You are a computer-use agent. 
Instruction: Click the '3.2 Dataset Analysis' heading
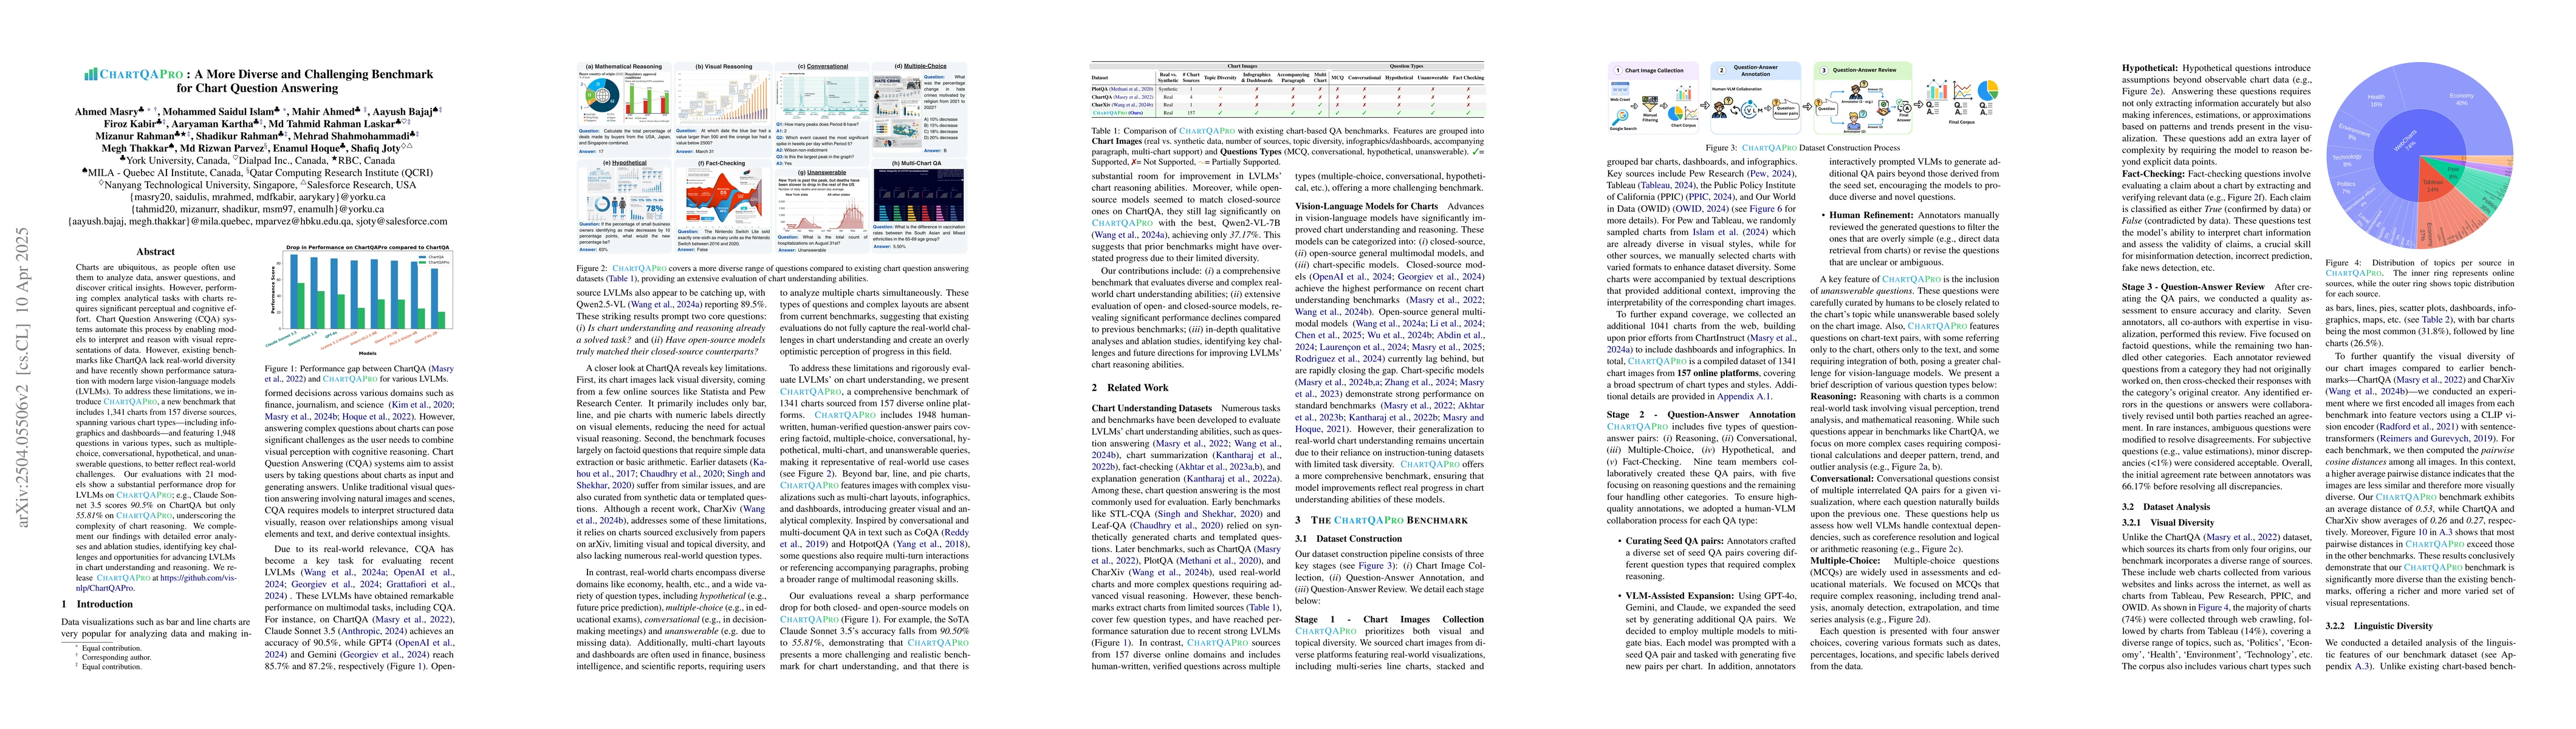2166,507
